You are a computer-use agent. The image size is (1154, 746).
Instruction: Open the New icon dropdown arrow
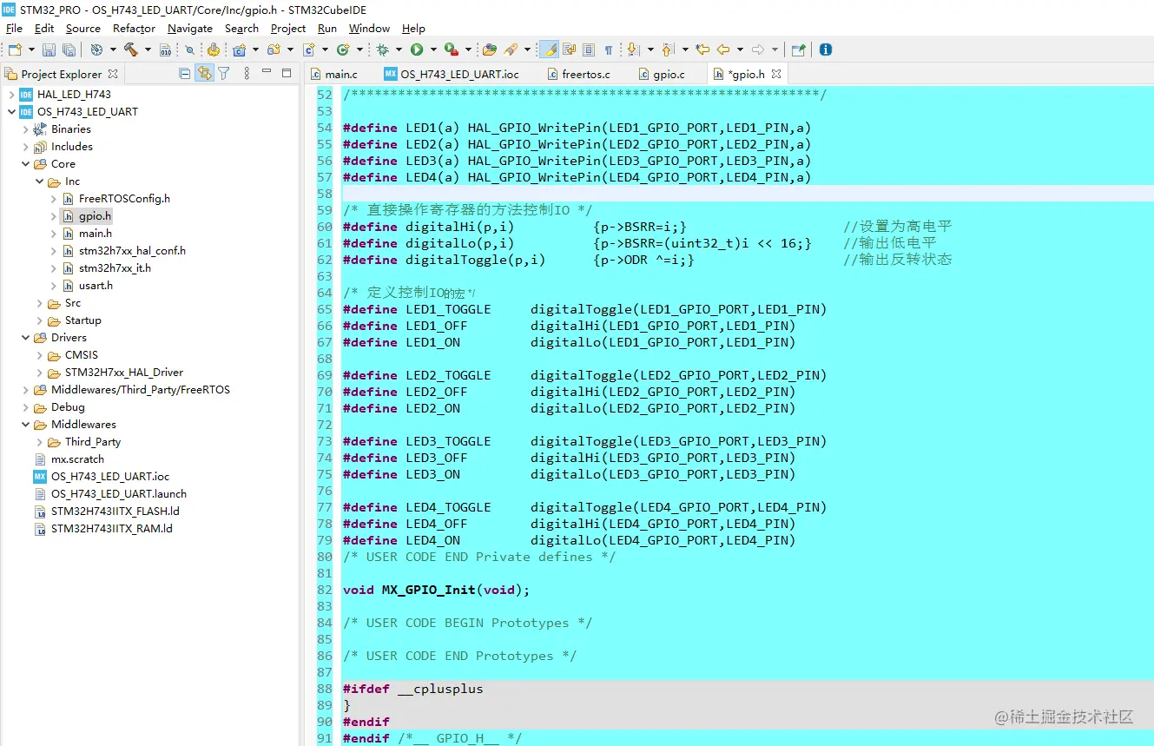coord(31,50)
